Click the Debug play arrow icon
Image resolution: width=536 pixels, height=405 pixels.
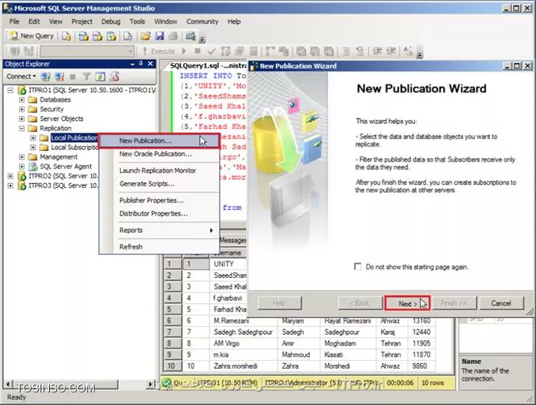click(184, 51)
